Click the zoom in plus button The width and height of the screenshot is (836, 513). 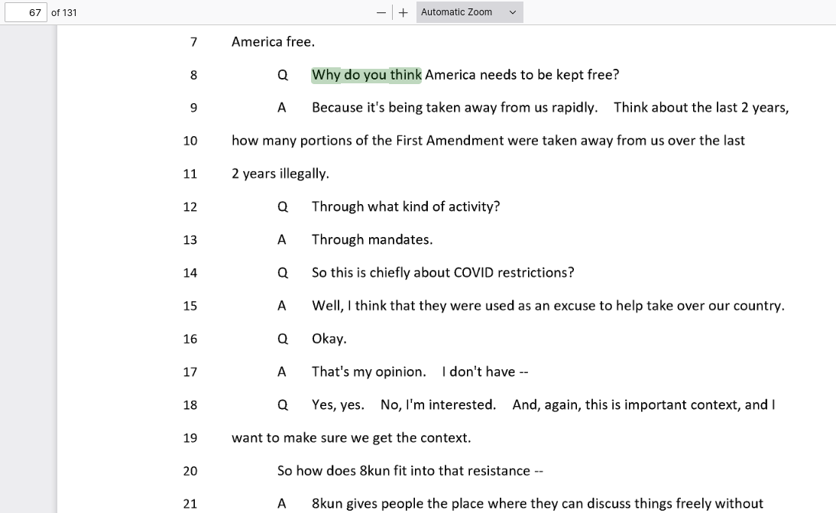[x=403, y=12]
